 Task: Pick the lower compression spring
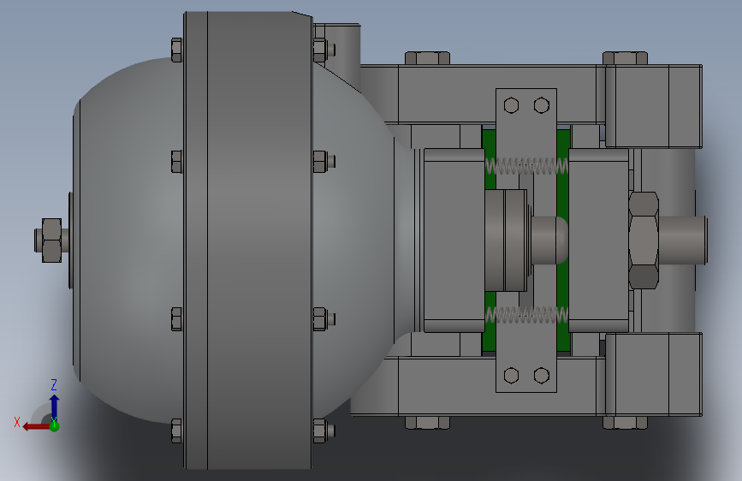tap(526, 315)
